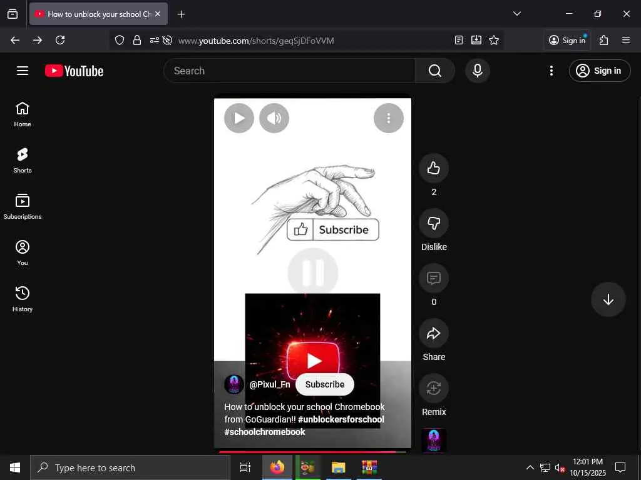
Task: Open the YouTube guide hamburger menu
Action: [23, 71]
